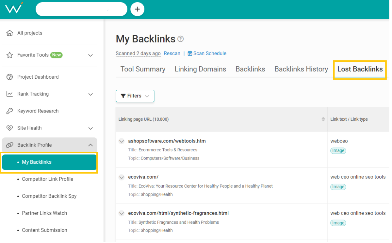392x243 pixels.
Task: Click the Favorite Tools star icon
Action: tap(10, 55)
